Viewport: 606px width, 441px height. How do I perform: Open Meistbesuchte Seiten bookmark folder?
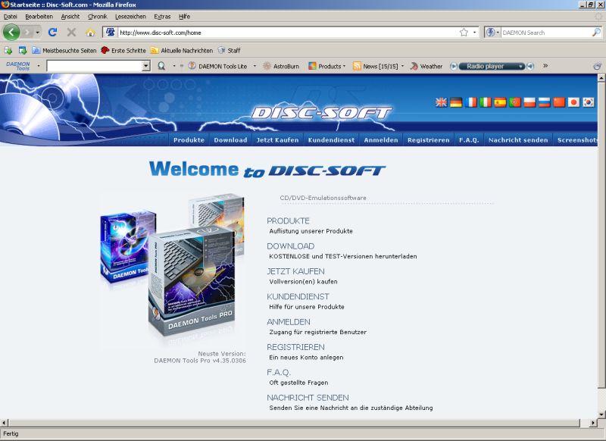(x=64, y=50)
